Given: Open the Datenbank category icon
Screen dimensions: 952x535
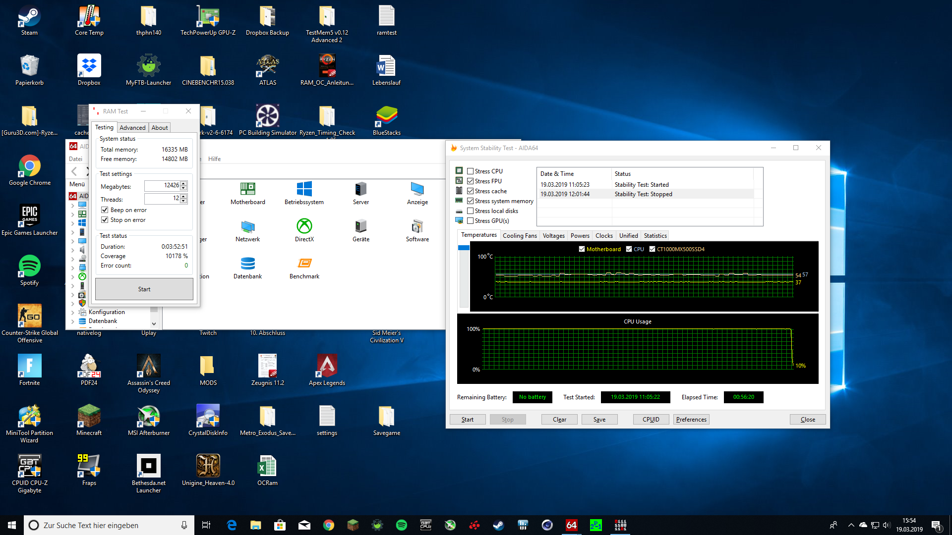Looking at the screenshot, I should pos(247,264).
